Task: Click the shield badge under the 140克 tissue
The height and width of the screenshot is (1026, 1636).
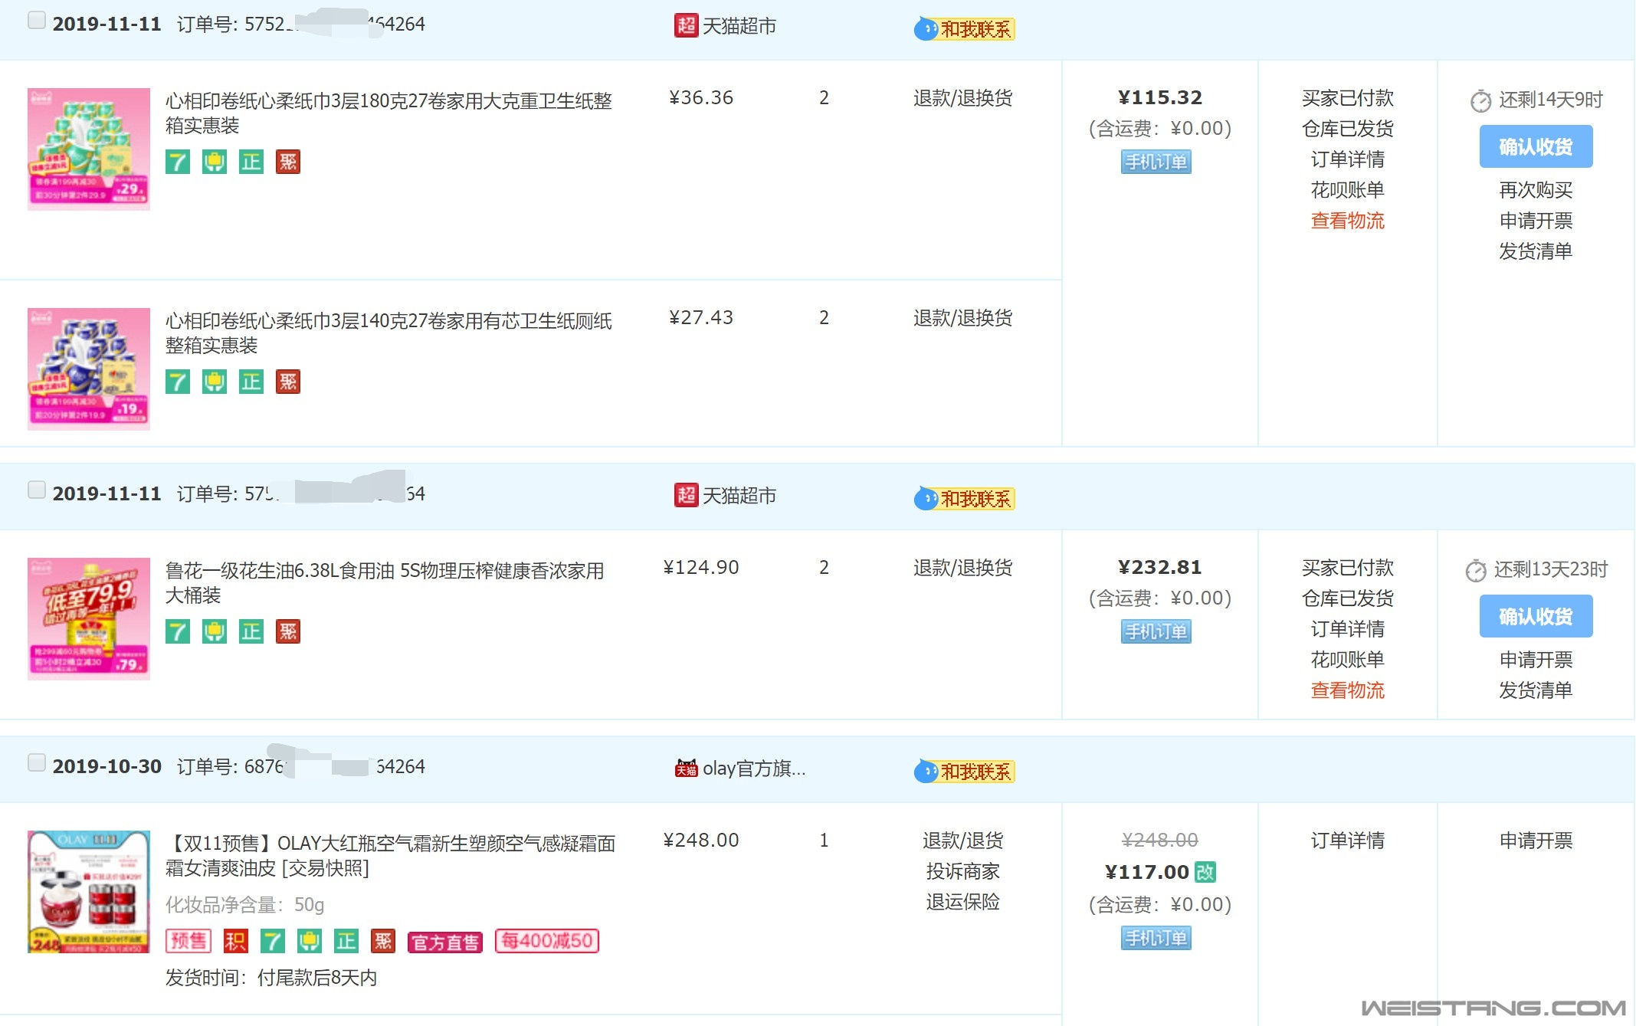Action: (215, 382)
